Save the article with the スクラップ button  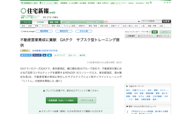(60, 55)
